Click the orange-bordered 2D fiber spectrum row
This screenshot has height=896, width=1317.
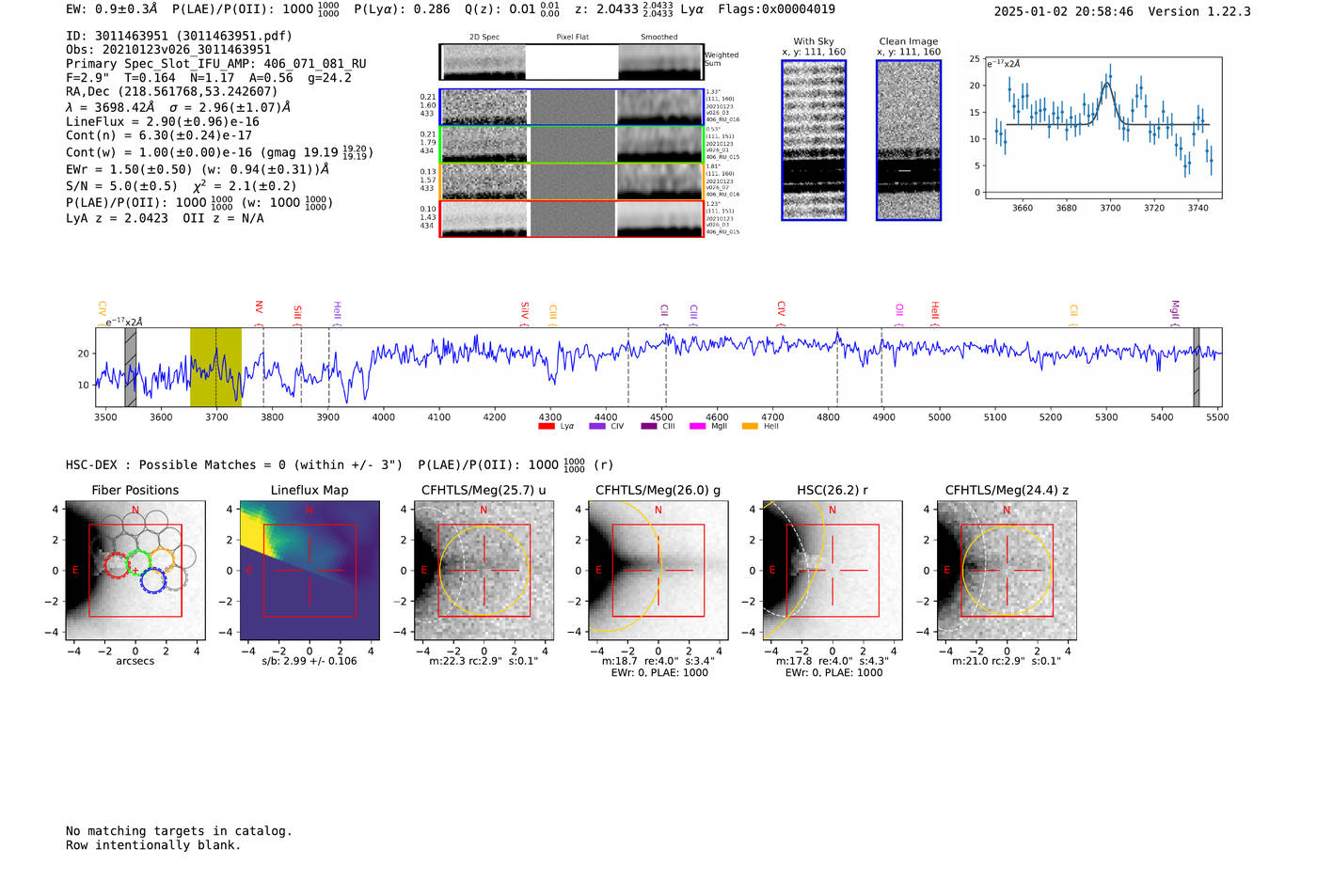click(x=571, y=181)
